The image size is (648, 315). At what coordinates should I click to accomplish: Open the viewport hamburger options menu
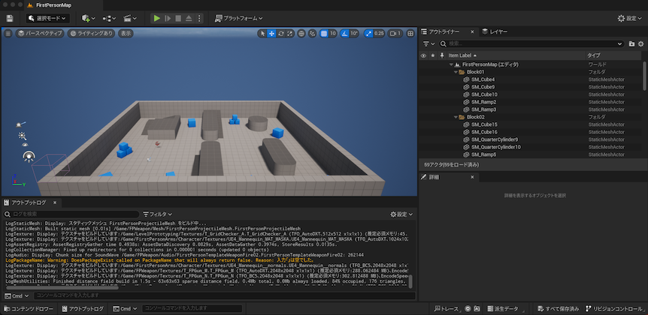point(8,34)
